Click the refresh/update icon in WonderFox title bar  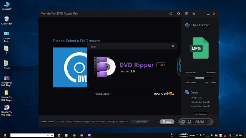coord(171,14)
